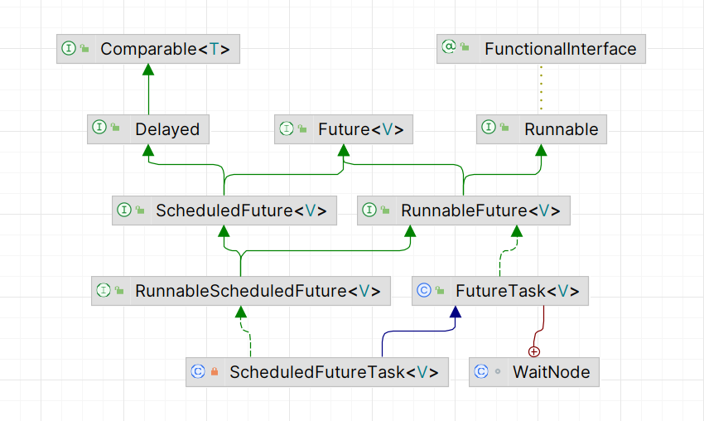Select the RunnableScheduledFuture<V> node label
Screen dimensions: 704x421
(258, 291)
